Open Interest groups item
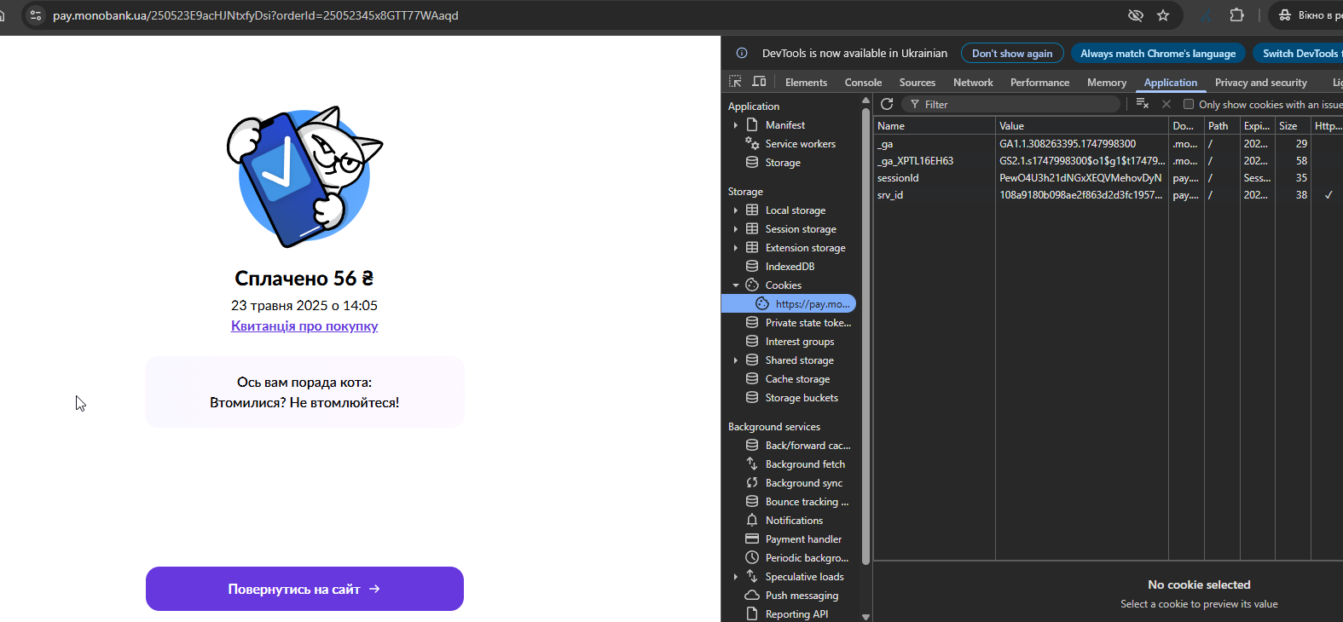This screenshot has height=622, width=1343. tap(799, 342)
